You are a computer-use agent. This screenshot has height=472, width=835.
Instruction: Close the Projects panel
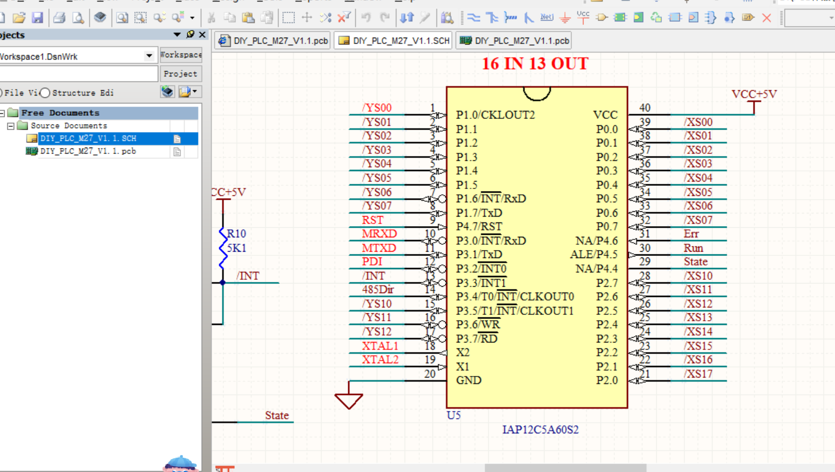202,35
